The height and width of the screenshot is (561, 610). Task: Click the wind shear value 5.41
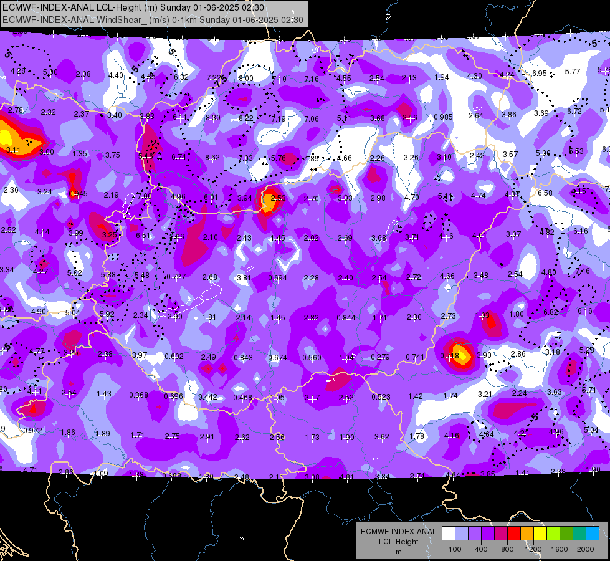coord(446,196)
